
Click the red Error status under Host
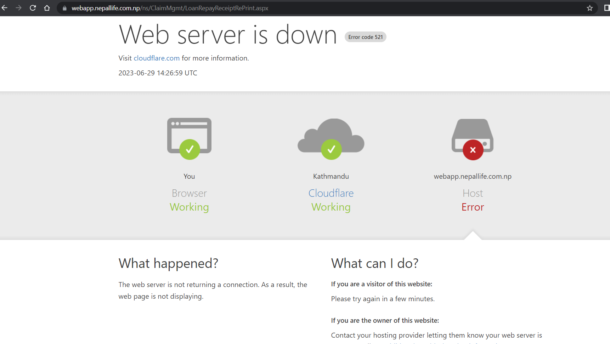pos(473,207)
